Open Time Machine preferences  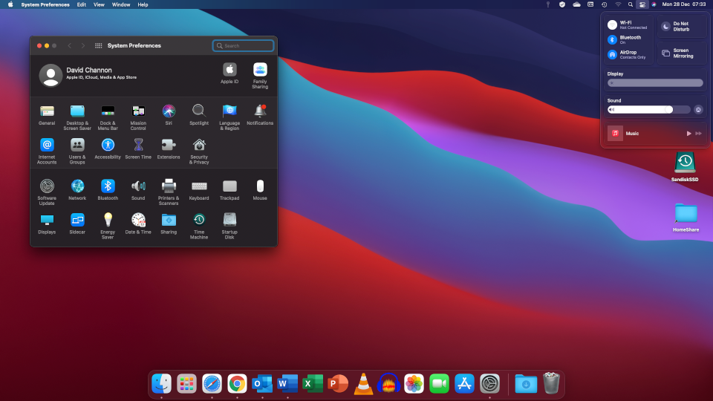click(199, 226)
